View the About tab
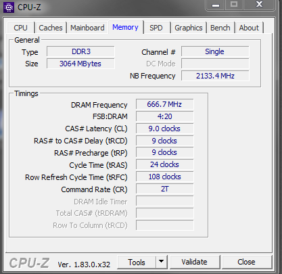This screenshot has width=282, height=274. [249, 28]
